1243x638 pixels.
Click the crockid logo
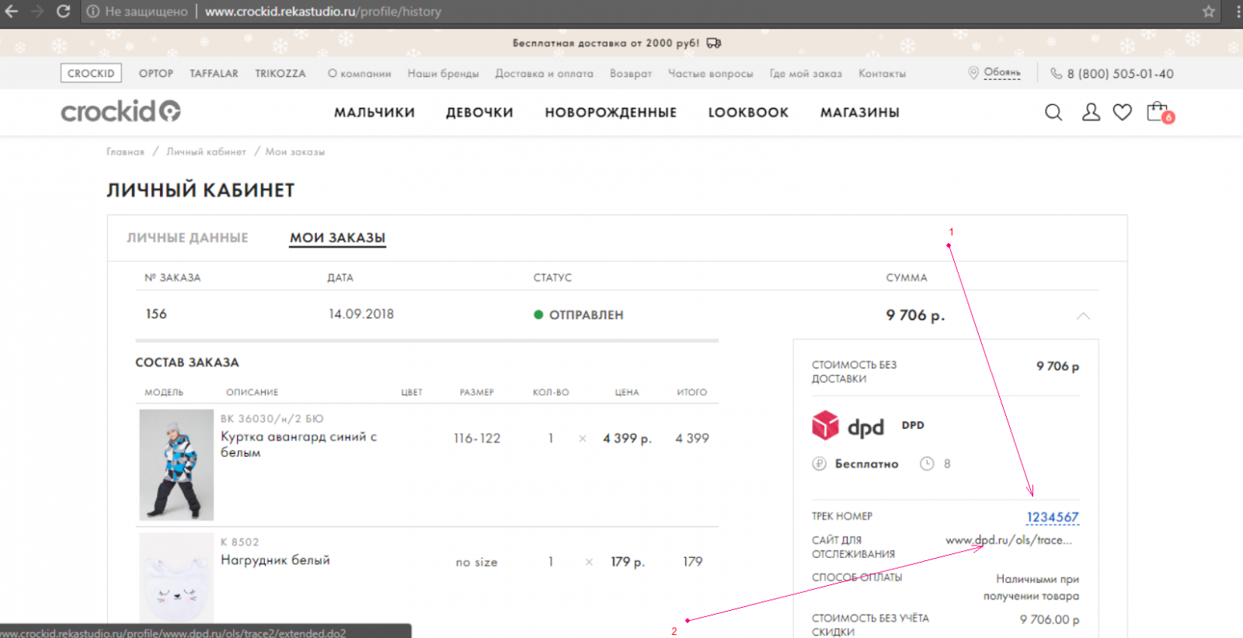[120, 112]
